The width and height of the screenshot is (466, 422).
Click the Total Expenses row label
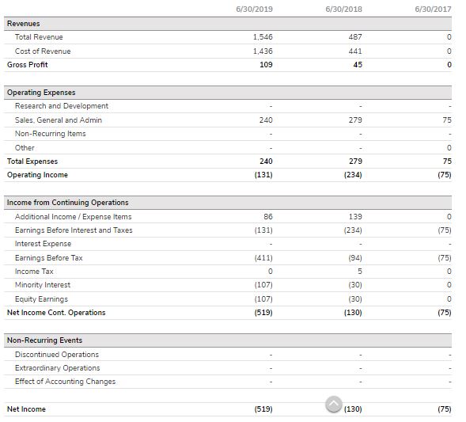tap(32, 162)
